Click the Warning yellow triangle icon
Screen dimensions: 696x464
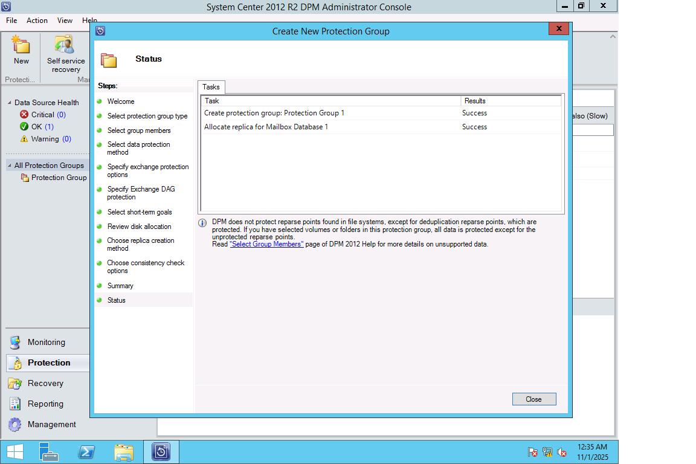pyautogui.click(x=24, y=138)
